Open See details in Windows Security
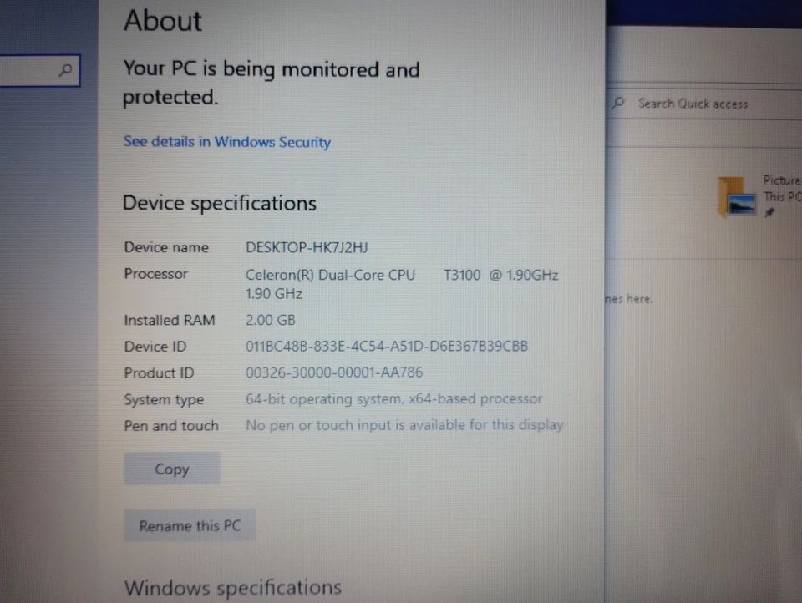The height and width of the screenshot is (603, 802). point(226,142)
